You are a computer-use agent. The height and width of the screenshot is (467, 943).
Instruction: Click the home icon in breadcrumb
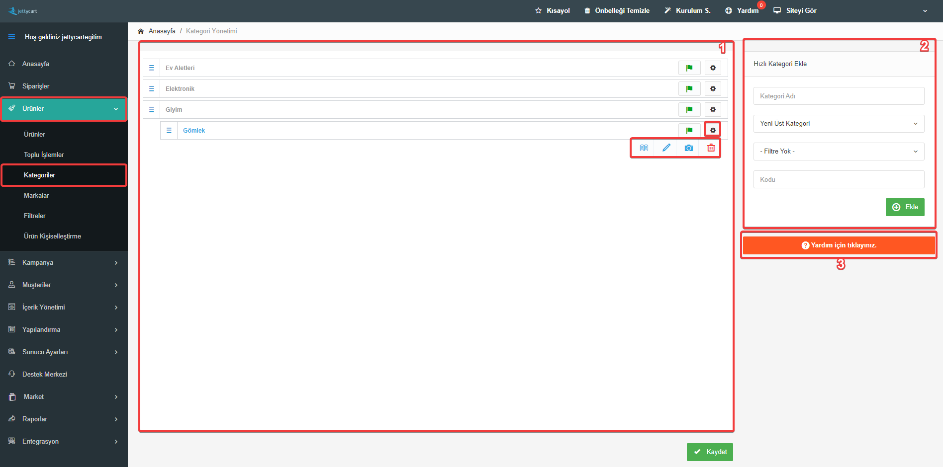click(x=141, y=31)
